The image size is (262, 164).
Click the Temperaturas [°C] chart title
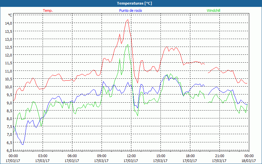134,3
